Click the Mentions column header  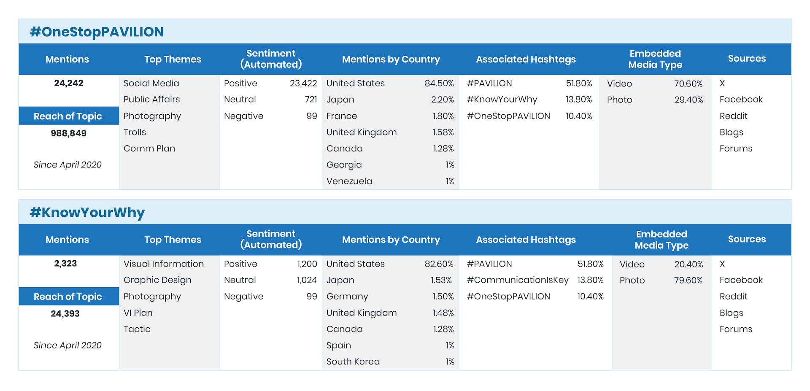[67, 59]
